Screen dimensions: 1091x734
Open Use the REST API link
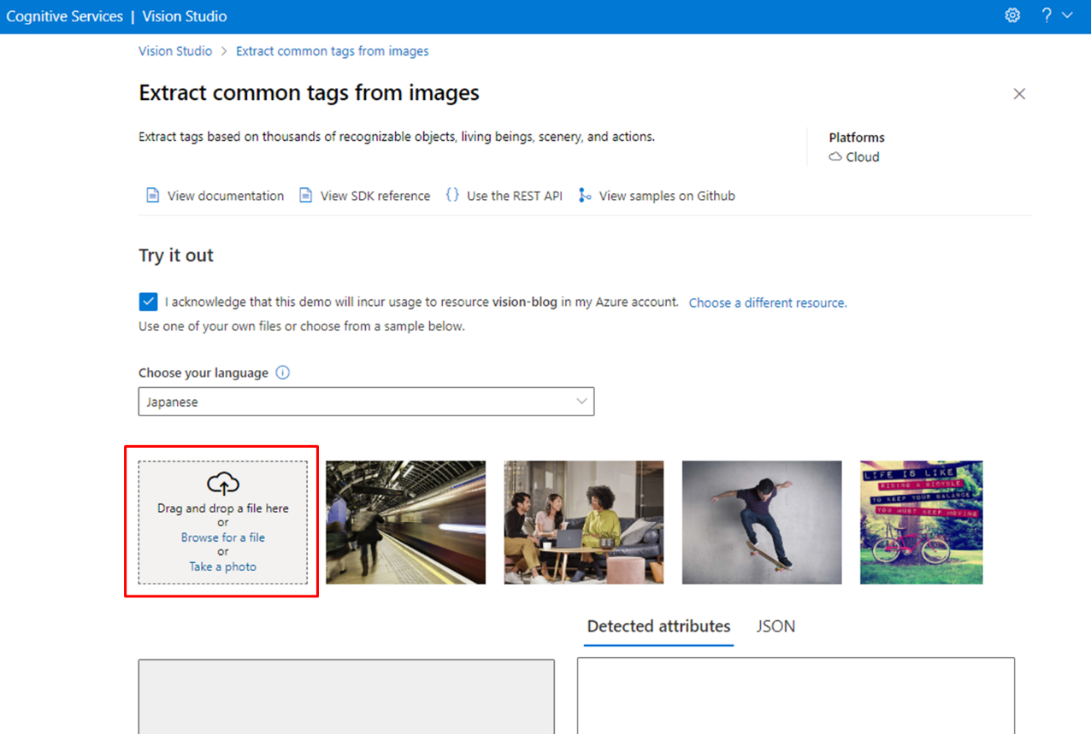click(x=515, y=196)
